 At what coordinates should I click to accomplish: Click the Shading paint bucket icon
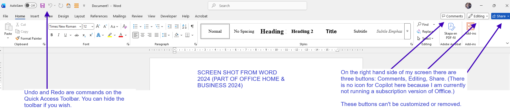(176, 35)
